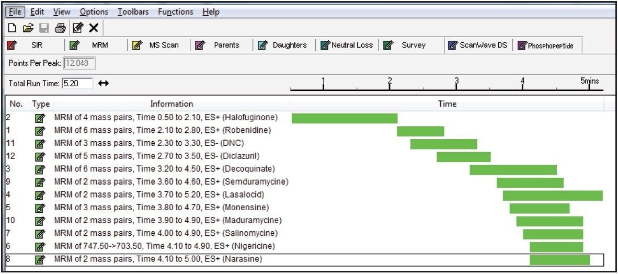Image resolution: width=618 pixels, height=274 pixels.
Task: Click the Information column header
Action: pos(172,104)
